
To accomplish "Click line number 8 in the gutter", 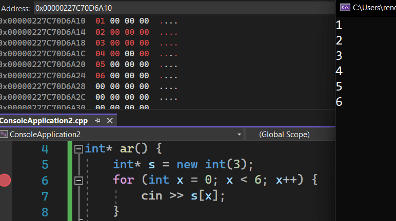I will tap(45, 212).
